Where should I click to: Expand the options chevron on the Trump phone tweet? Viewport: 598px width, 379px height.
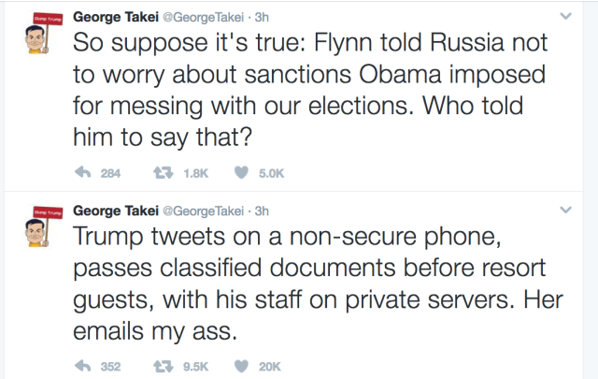coord(566,211)
